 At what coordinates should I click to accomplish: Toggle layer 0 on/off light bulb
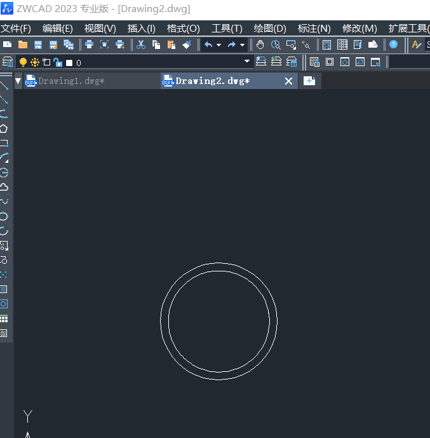tap(23, 62)
